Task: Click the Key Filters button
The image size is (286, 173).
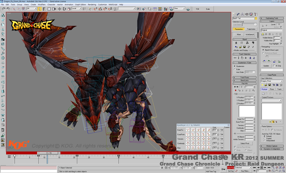Action: click(x=245, y=171)
